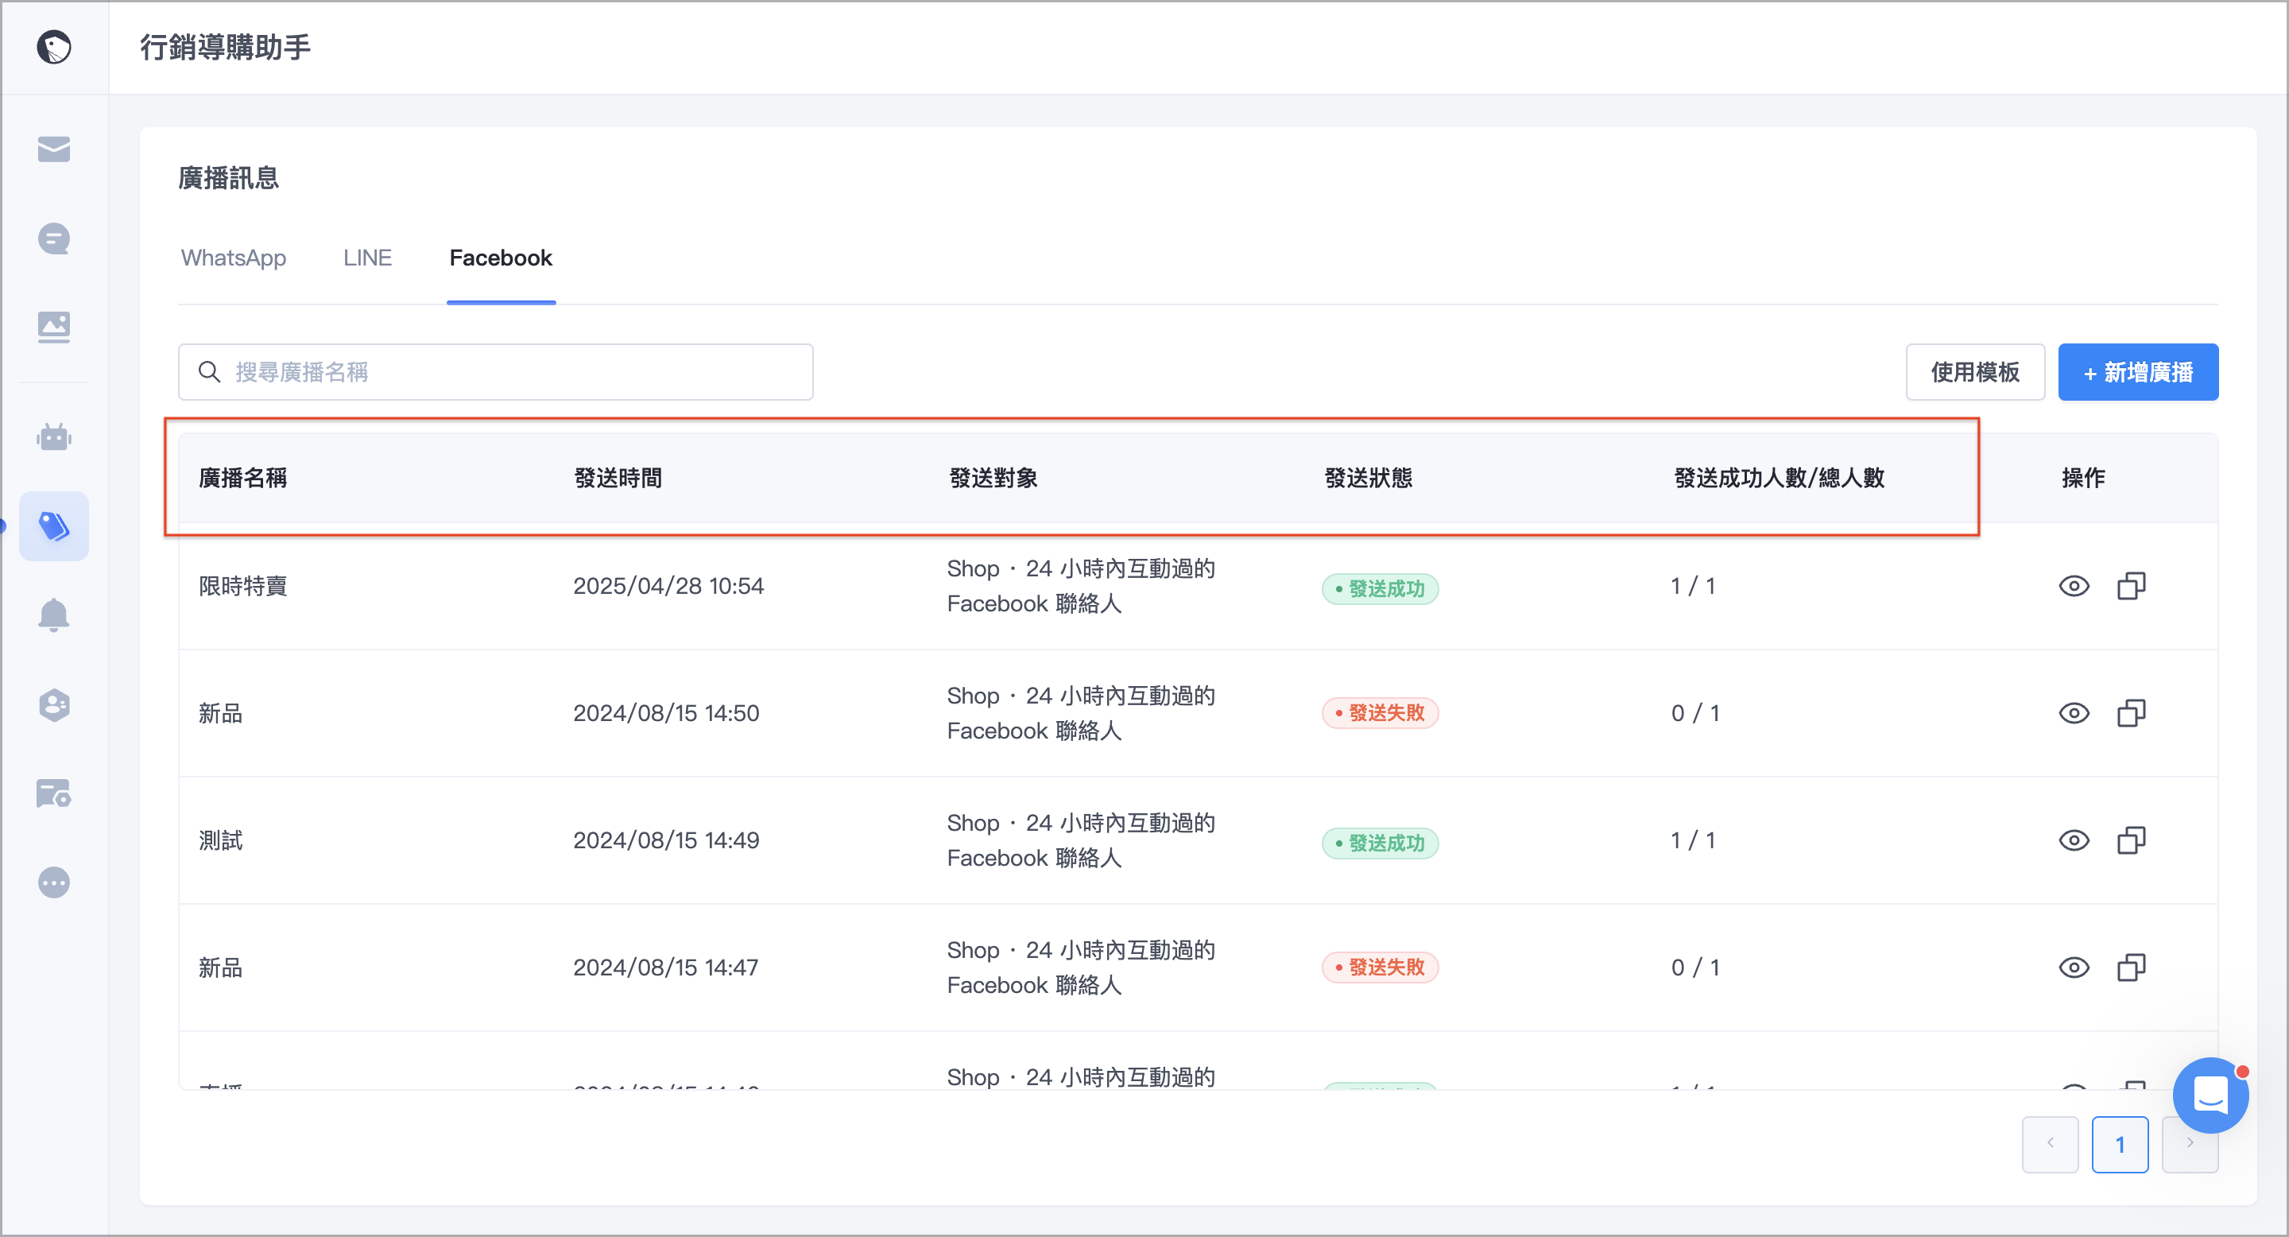Click the 1 / 1 count for 限時特賣
Screen dimensions: 2289x1237
click(x=1693, y=587)
